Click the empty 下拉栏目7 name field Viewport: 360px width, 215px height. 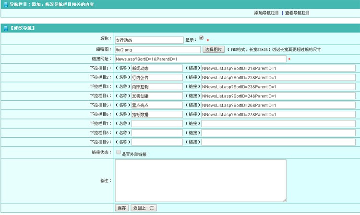(x=157, y=124)
